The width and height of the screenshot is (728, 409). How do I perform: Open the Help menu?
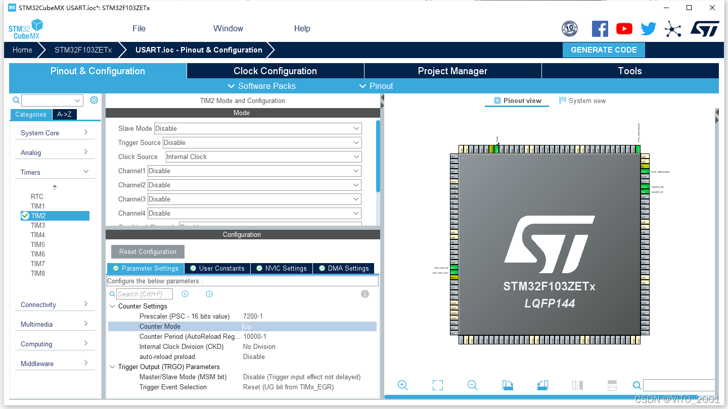pos(302,29)
